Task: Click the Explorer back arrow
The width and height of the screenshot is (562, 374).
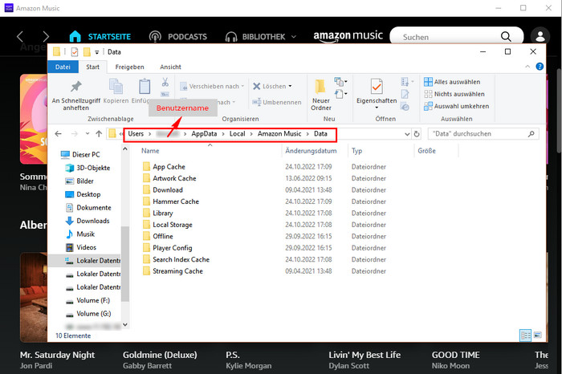Action: click(x=58, y=133)
